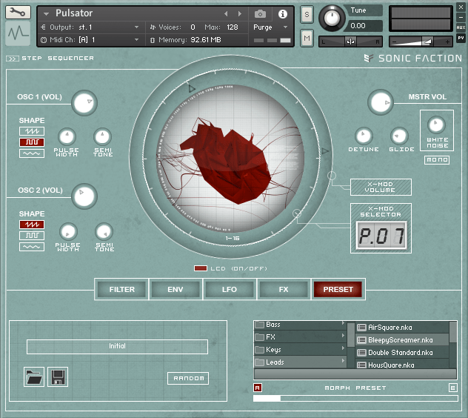Go to next instrument with right arrow
The width and height of the screenshot is (468, 418).
point(240,13)
